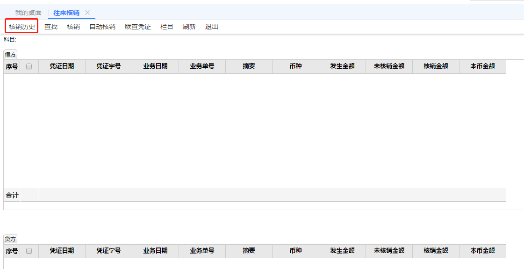Click the 核销 toolbar button

tap(73, 27)
